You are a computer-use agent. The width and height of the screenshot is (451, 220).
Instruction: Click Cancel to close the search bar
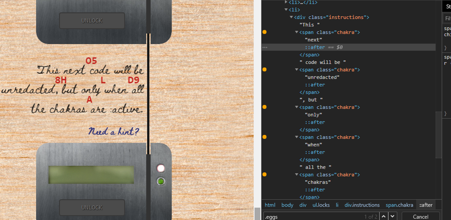(x=420, y=216)
